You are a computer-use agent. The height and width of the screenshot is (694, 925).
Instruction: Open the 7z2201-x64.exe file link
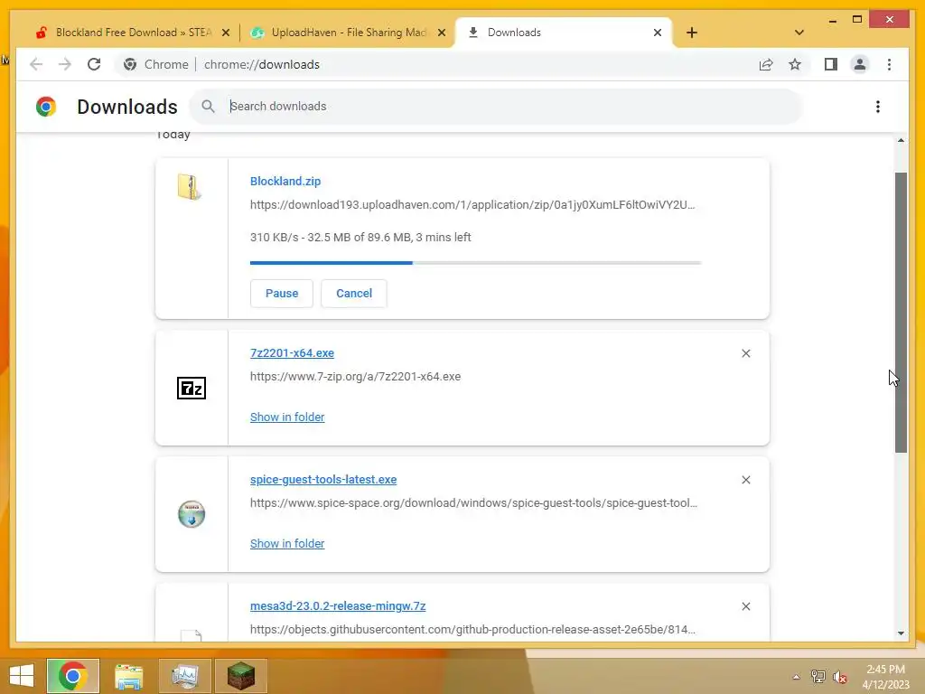tap(292, 353)
